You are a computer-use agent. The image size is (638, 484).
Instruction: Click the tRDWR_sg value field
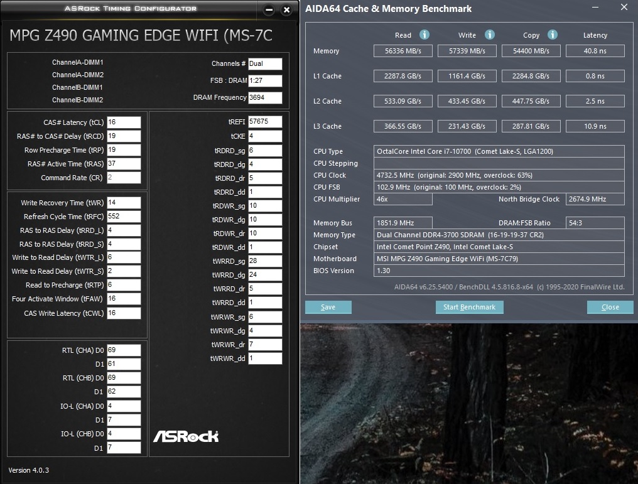[x=265, y=206]
